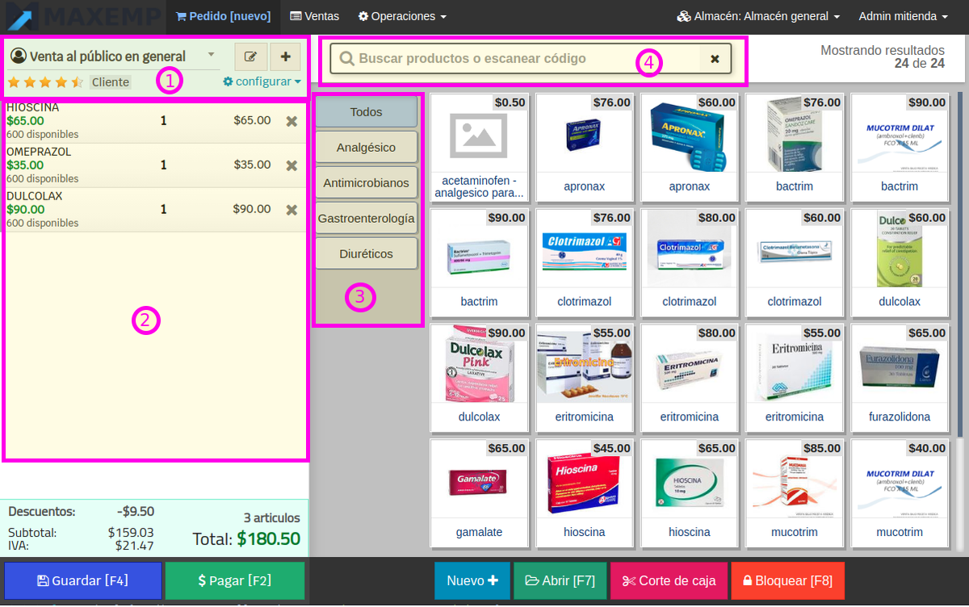The image size is (969, 607).
Task: Select the gamalate product card
Action: 480,494
